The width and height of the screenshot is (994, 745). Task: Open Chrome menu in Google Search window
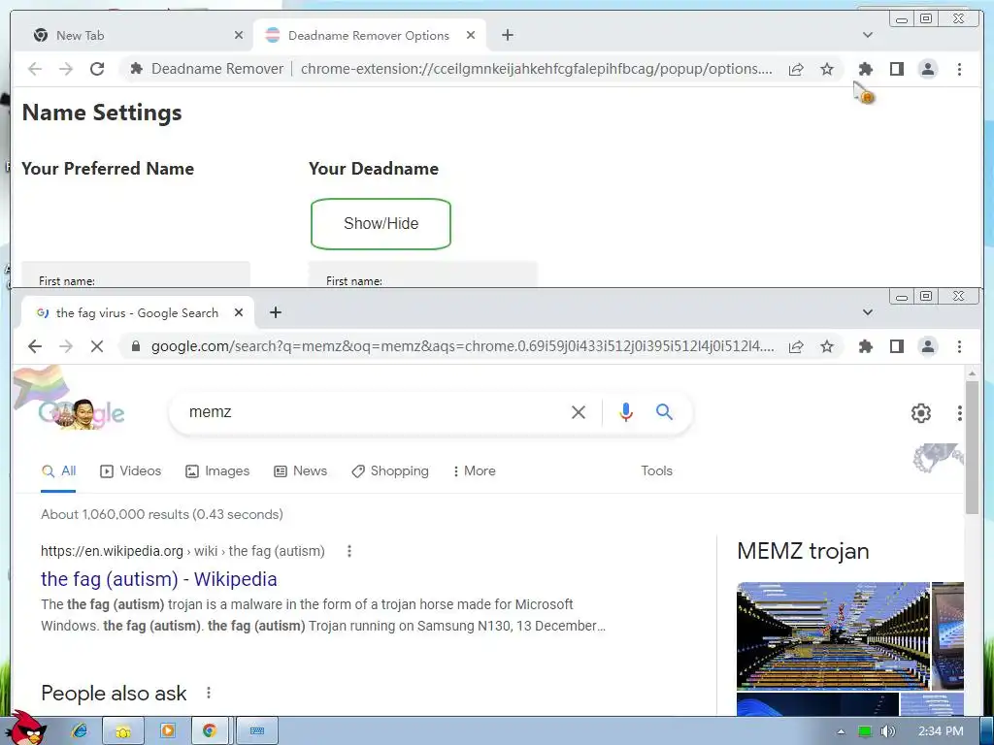(x=959, y=346)
